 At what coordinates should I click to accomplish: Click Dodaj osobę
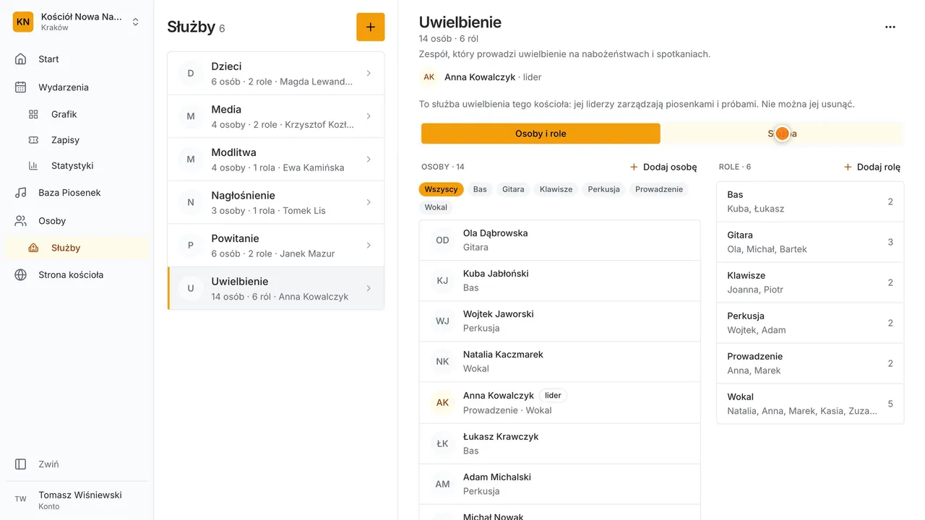coord(663,167)
